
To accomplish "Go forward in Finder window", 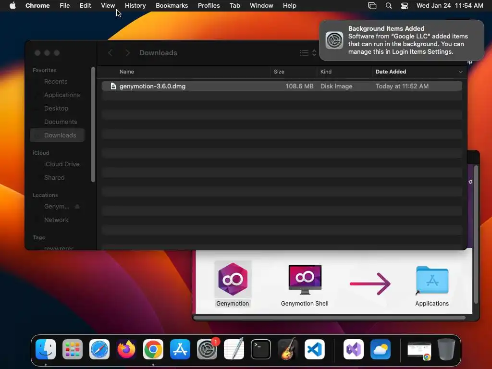I will (x=127, y=53).
